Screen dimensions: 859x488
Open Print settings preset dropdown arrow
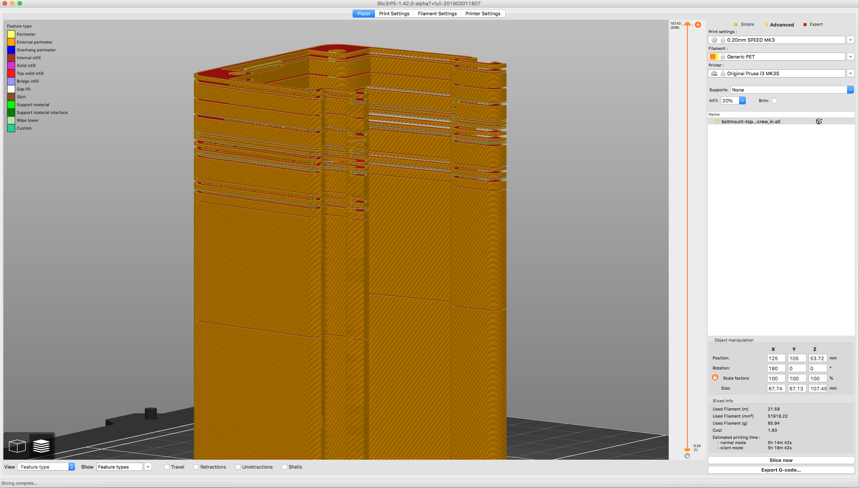[x=850, y=40]
